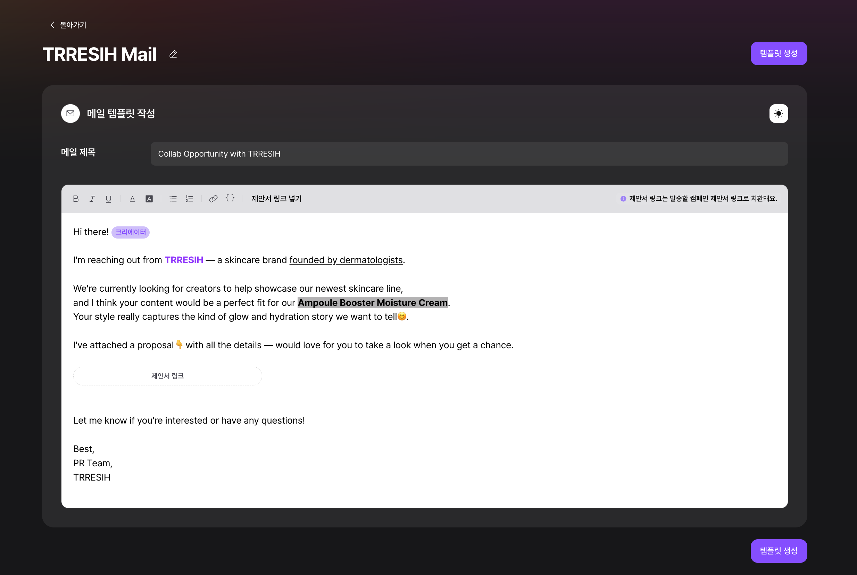Click 제안서 링크 넣기 in toolbar

point(276,199)
